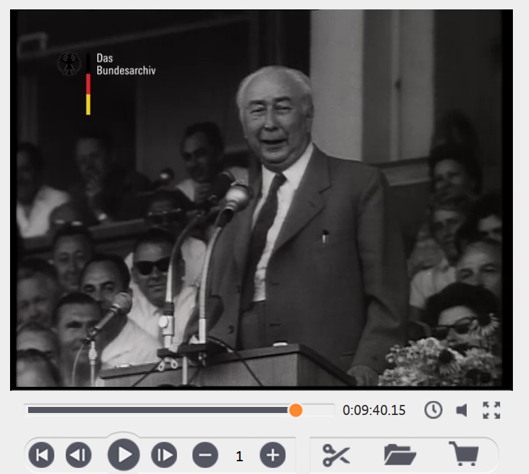Click the timecode 0:09:40.15
529x474 pixels.
click(x=374, y=410)
